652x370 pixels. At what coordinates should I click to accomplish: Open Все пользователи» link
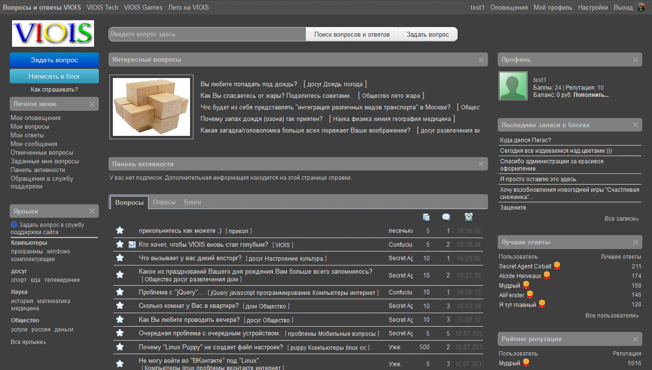coord(612,316)
